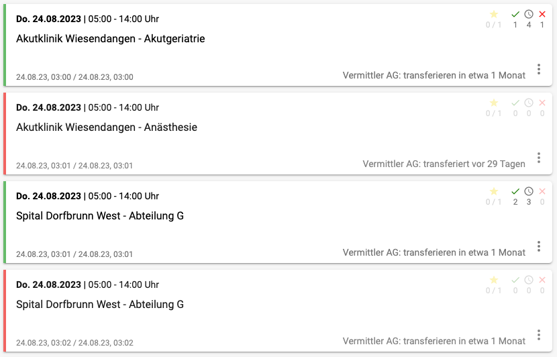Click the red X icon showing 1 declined
Screen dimensions: 557x357
click(x=542, y=14)
